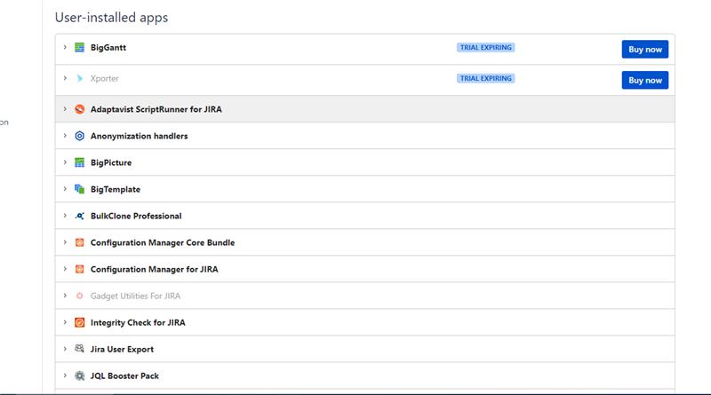This screenshot has width=711, height=395.
Task: Open Configuration Manager Core Bundle entry
Action: coord(163,243)
